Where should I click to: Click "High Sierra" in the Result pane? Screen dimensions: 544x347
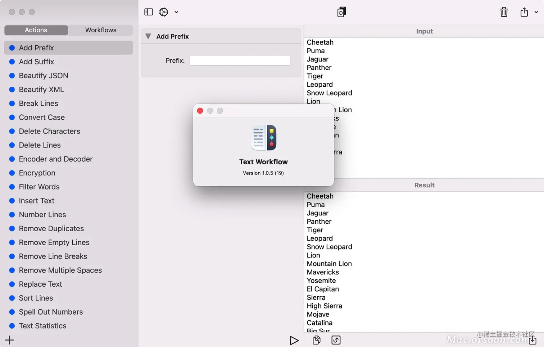pos(325,306)
